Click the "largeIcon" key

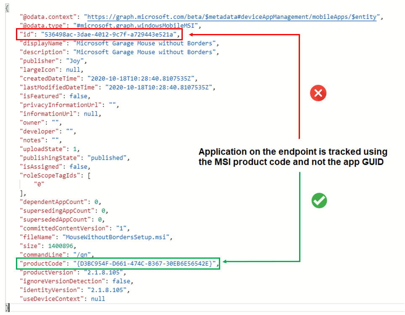coord(39,70)
